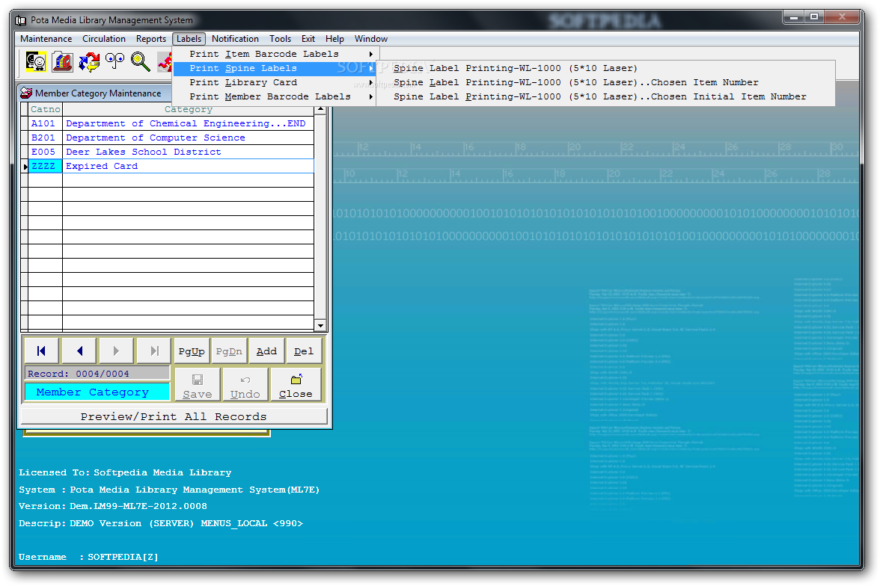Minimize the Pota Media Library window
The width and height of the screenshot is (880, 586).
[793, 17]
